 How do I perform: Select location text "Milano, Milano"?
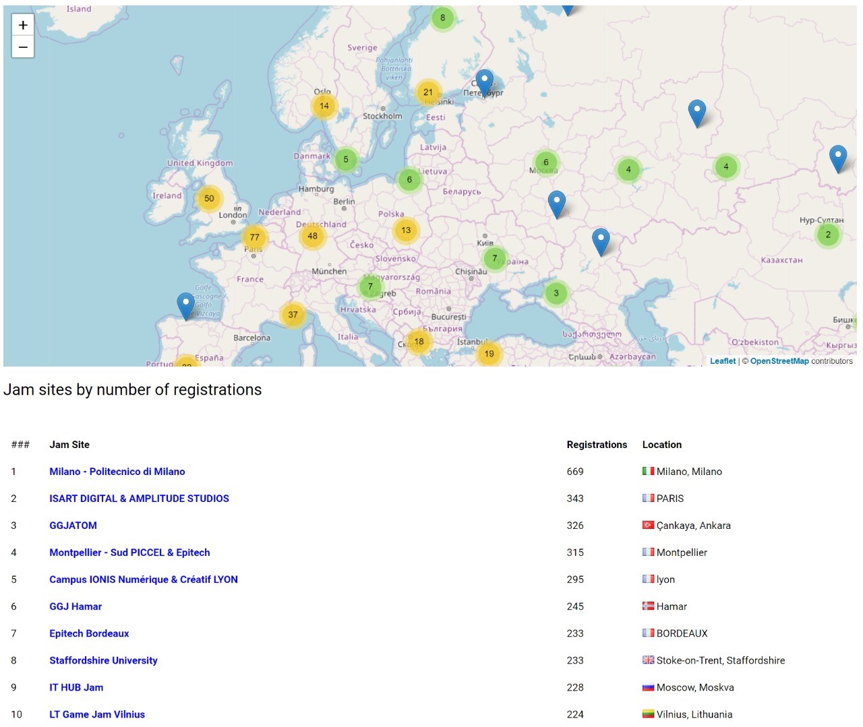(689, 472)
